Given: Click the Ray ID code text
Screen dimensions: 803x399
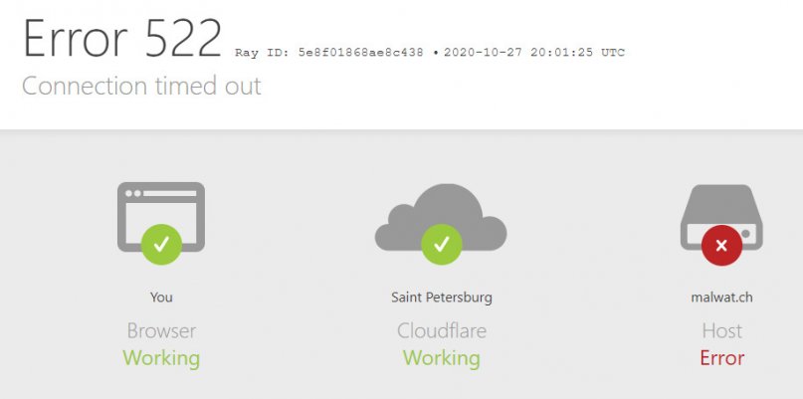Looking at the screenshot, I should tap(328, 53).
